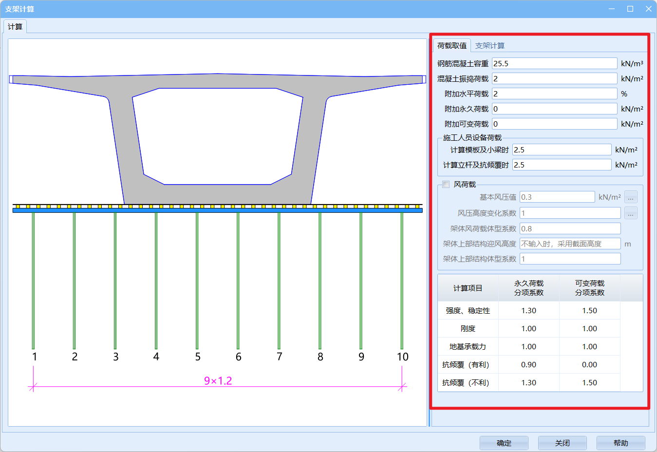This screenshot has height=452, width=657.
Task: Maximize the 支架计算 window
Action: pyautogui.click(x=630, y=9)
